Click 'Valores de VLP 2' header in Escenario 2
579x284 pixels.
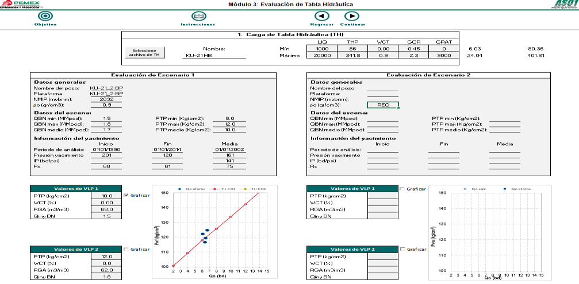352,250
